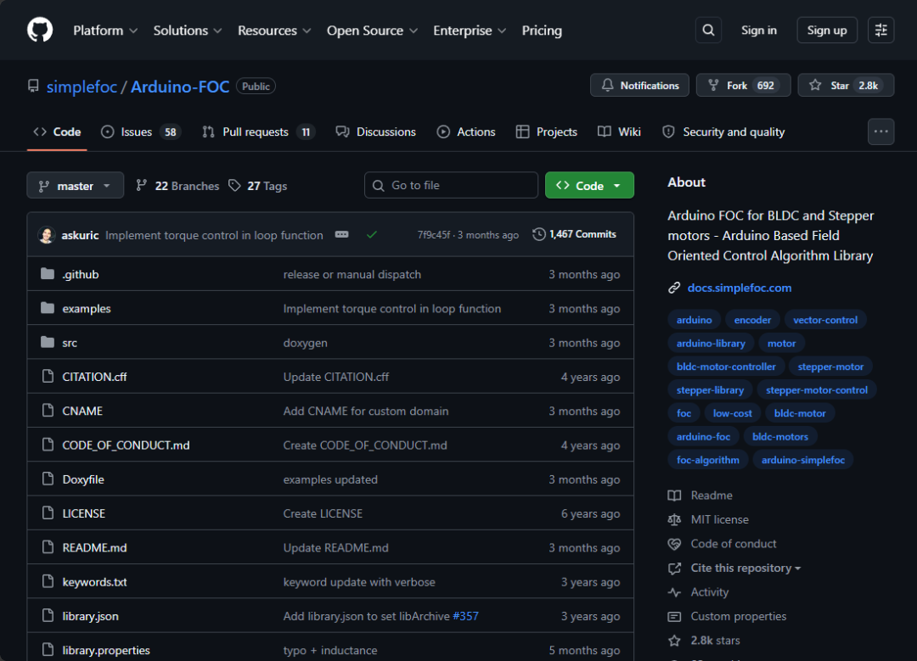Switch to the Projects tab
Screen dimensions: 917x661
pyautogui.click(x=547, y=132)
